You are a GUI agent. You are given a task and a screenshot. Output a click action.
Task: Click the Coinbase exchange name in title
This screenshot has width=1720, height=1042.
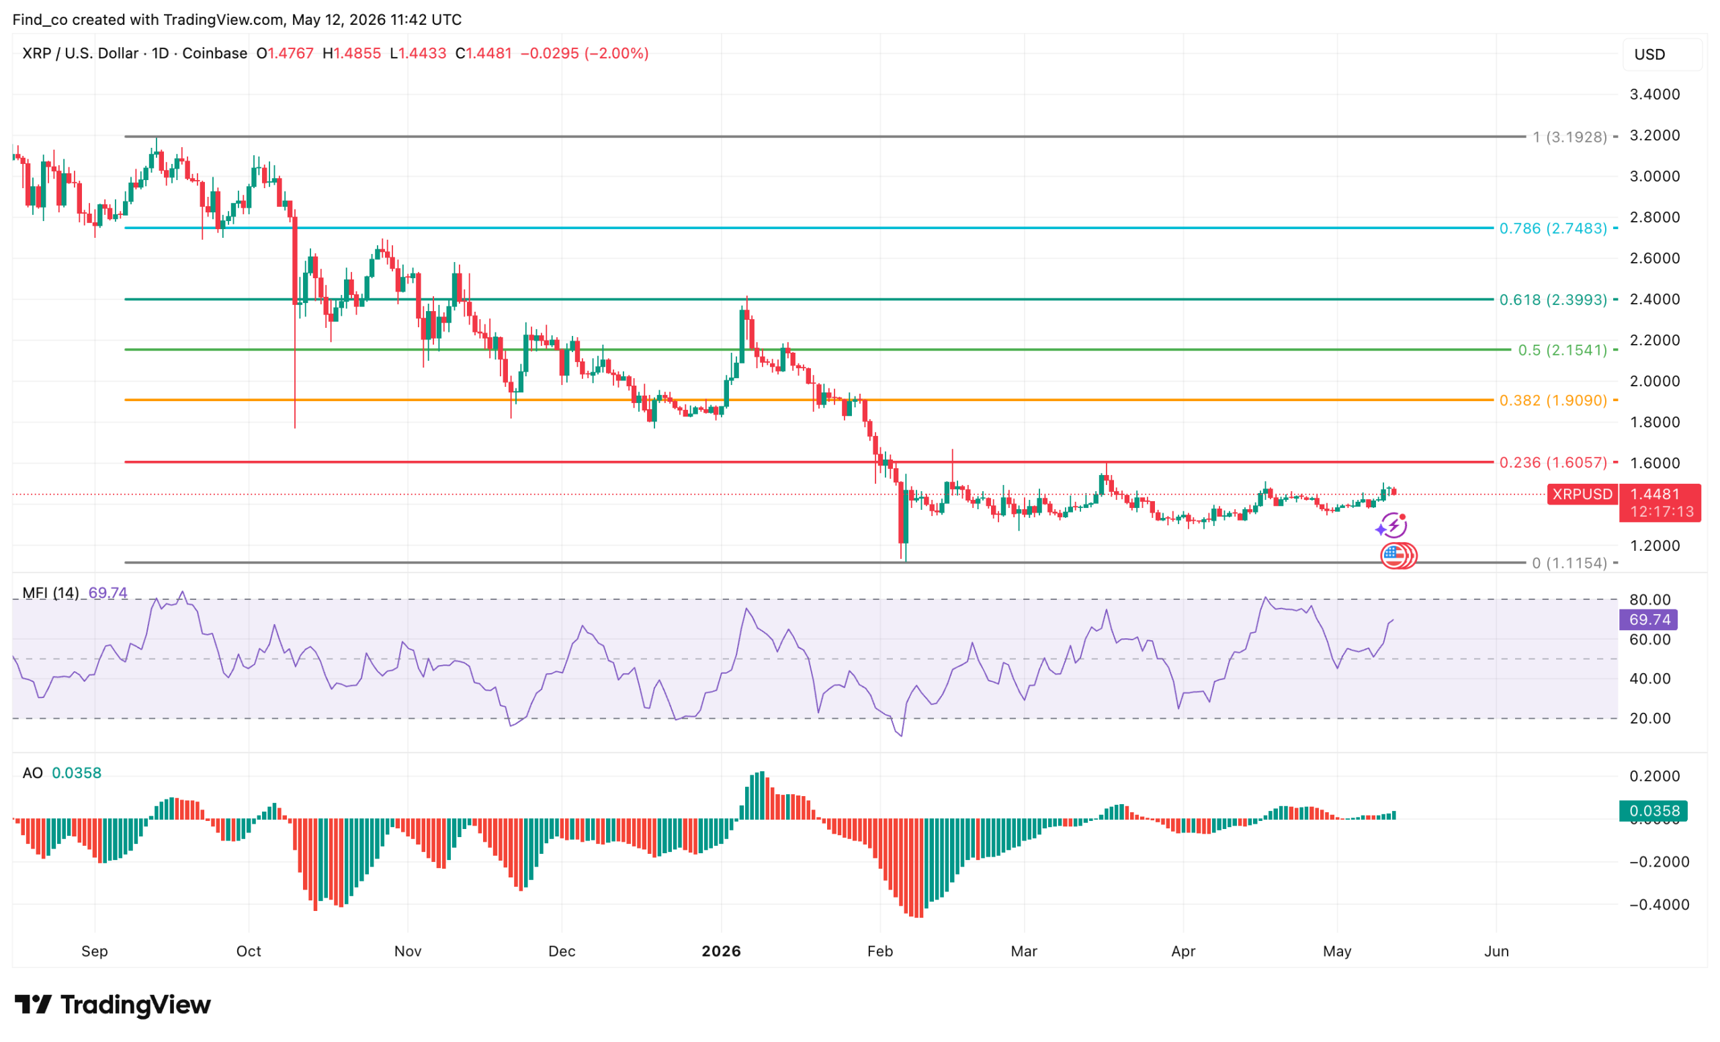pos(214,53)
